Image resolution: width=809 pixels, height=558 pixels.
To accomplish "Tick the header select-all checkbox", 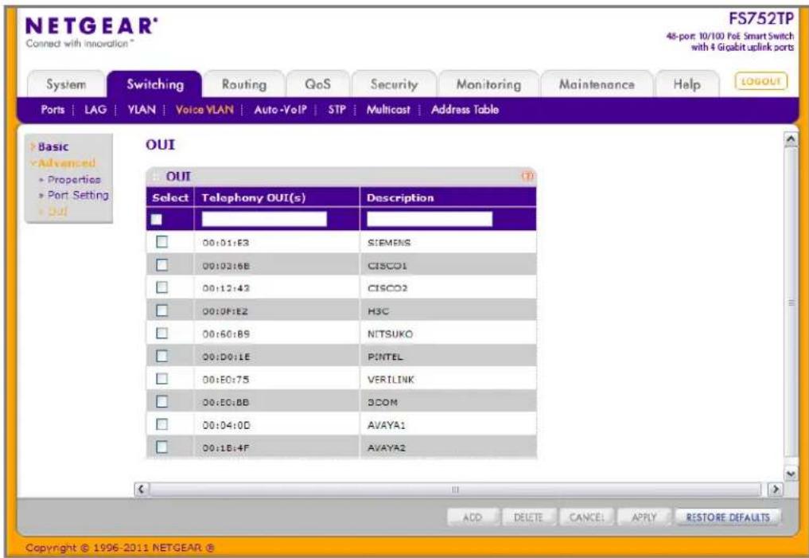I will coord(157,220).
